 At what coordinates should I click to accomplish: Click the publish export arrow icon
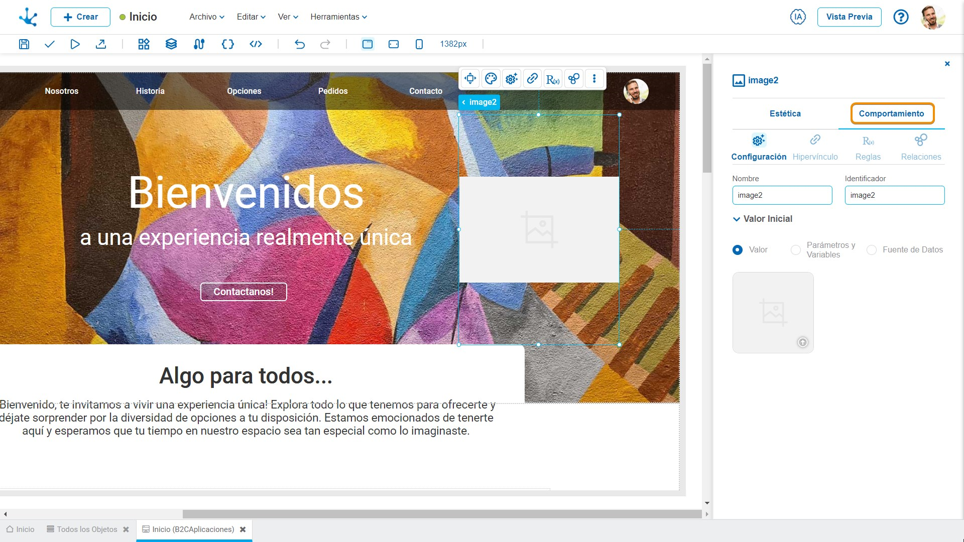point(101,44)
